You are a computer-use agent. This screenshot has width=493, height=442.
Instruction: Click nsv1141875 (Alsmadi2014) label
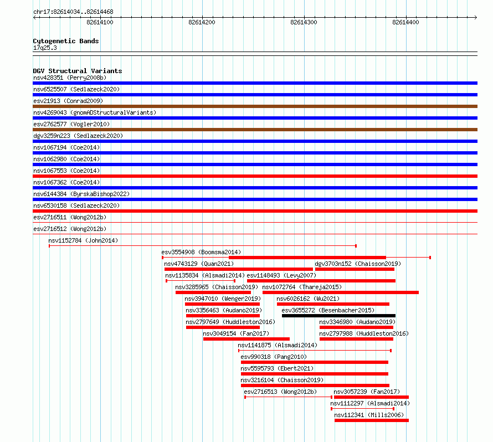[278, 345]
